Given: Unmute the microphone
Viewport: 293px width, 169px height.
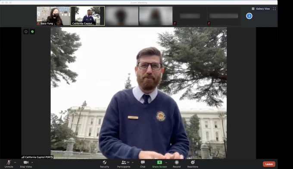Looking at the screenshot, I should tap(9, 164).
